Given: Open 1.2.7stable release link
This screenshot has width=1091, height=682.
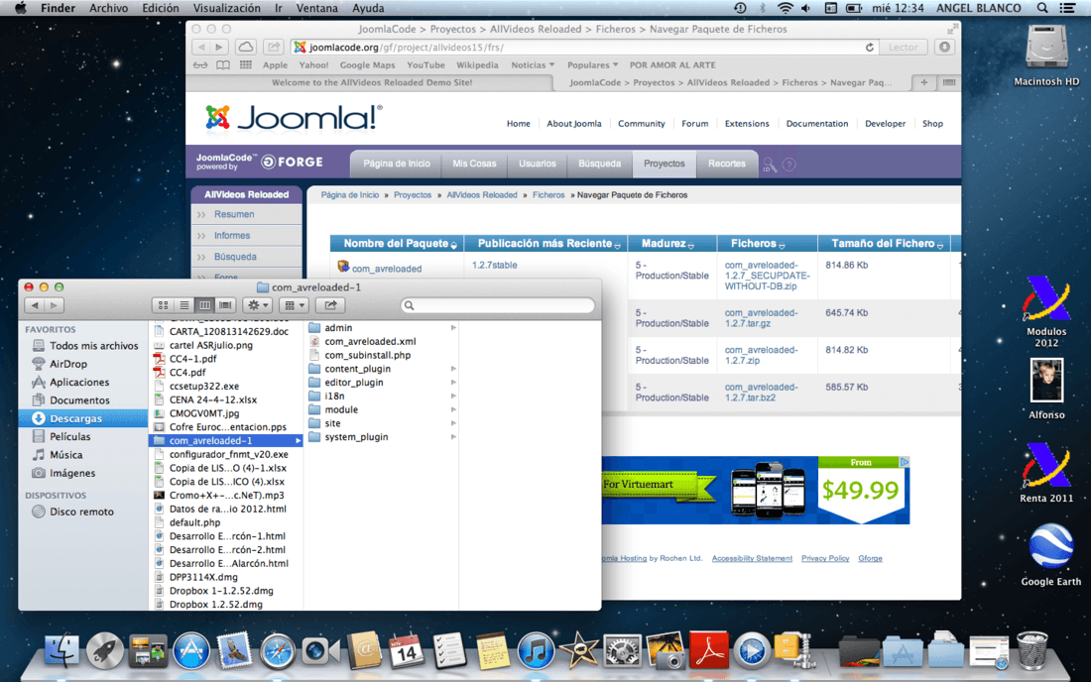Looking at the screenshot, I should click(494, 265).
